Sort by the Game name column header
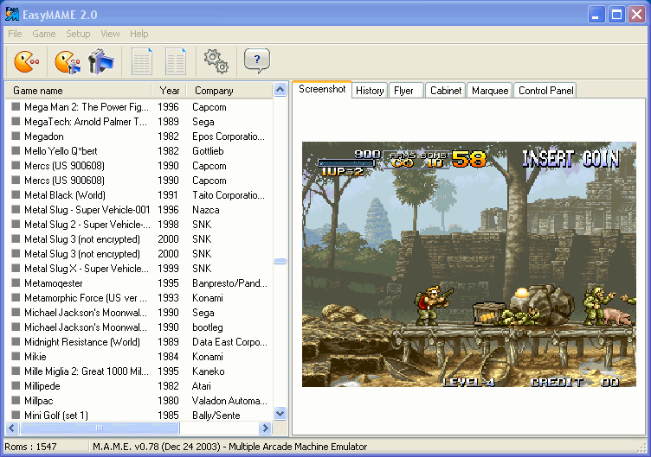651x457 pixels. 78,91
